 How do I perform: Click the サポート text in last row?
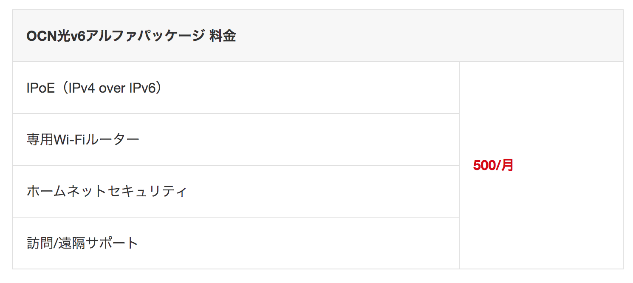(112, 243)
